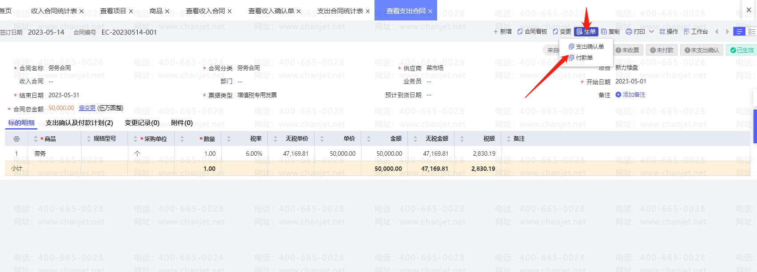The width and height of the screenshot is (757, 272).
Task: Open table column settings gear icon
Action: pyautogui.click(x=16, y=139)
